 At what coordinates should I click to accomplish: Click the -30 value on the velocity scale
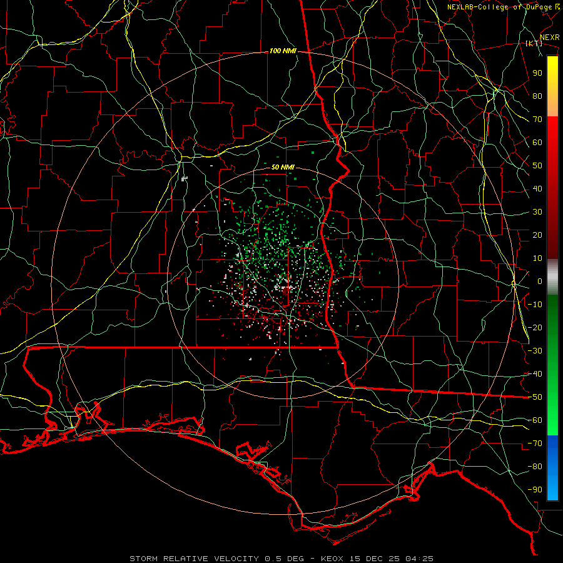pos(535,351)
